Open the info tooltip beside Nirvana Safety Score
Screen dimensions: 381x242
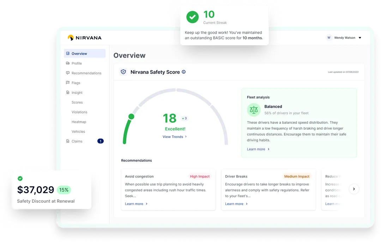[183, 72]
